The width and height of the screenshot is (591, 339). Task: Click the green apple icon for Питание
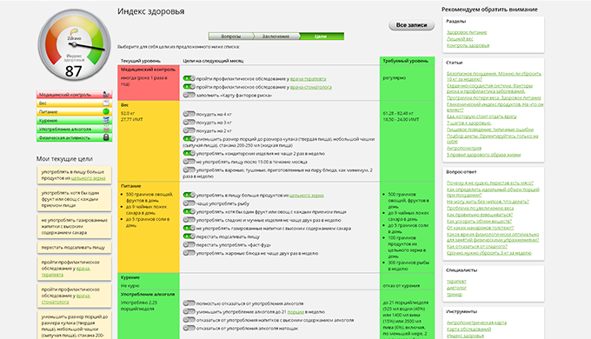pos(106,111)
